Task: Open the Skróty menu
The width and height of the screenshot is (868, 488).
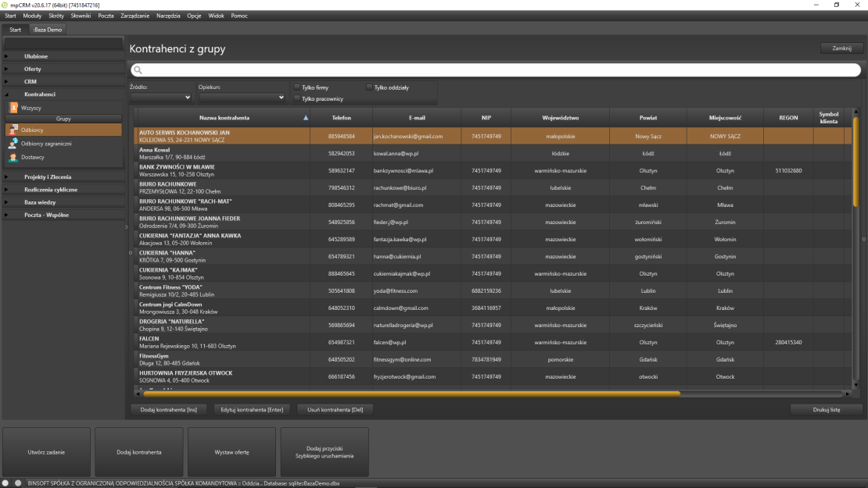Action: click(x=56, y=16)
